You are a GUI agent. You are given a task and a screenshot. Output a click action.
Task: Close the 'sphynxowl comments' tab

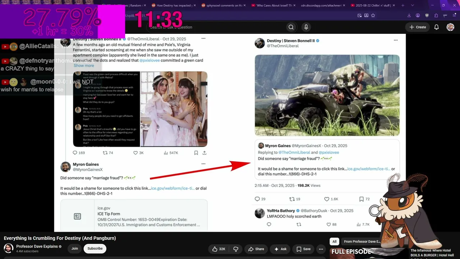pos(245,5)
